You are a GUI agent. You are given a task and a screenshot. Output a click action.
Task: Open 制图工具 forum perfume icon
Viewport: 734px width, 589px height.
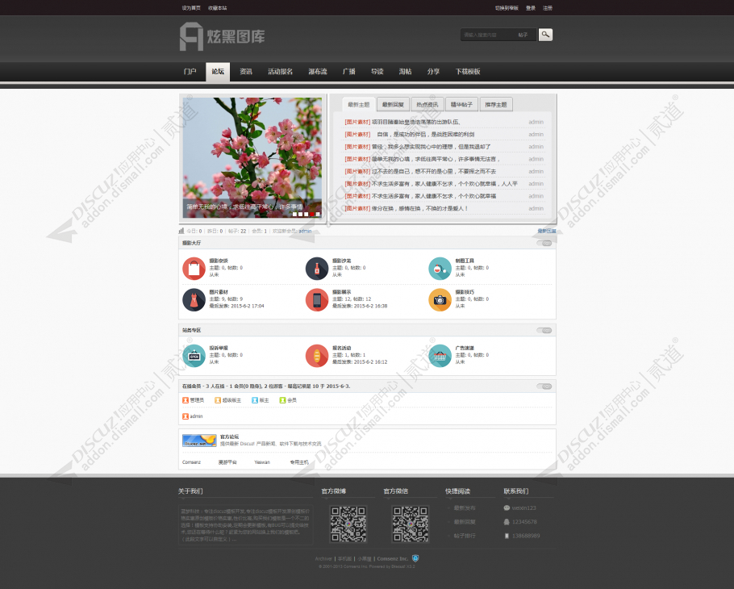tap(440, 269)
